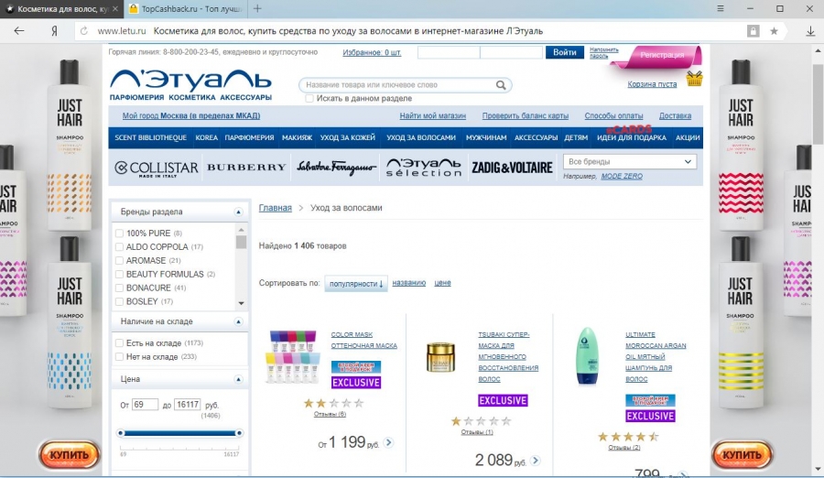824x478 pixels.
Task: Click arrow next to 2 089 руб. price
Action: (536, 461)
